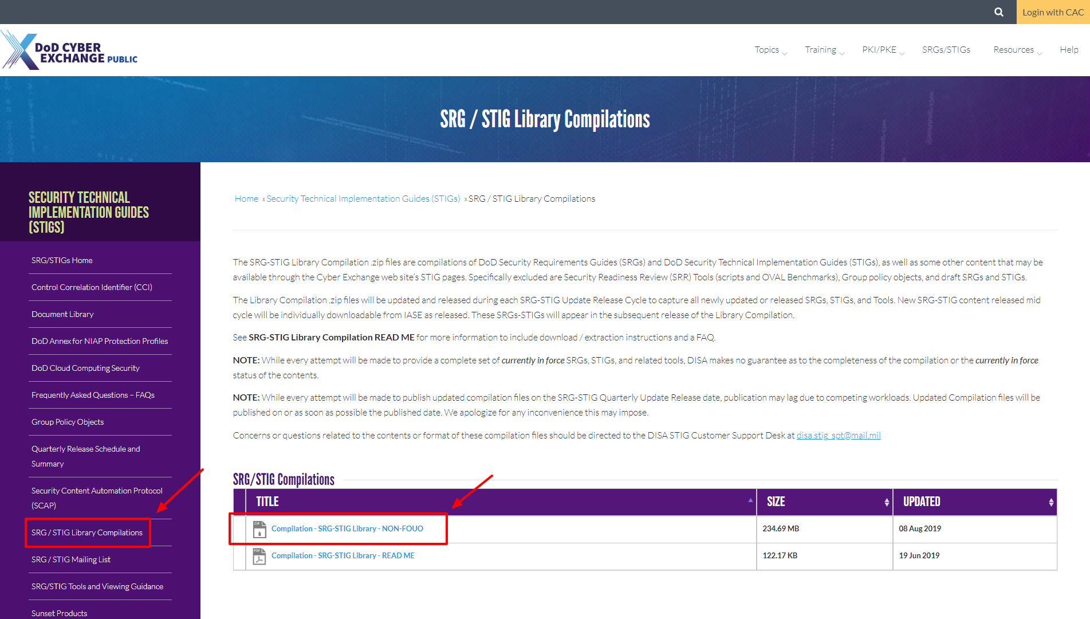Select DoD Cloud Computing Security in sidebar

tap(85, 367)
